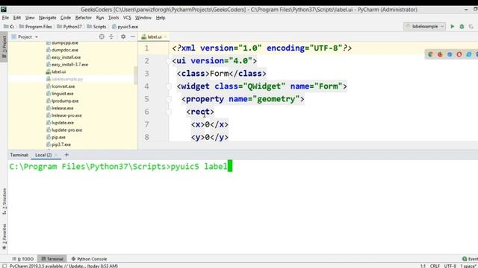Image resolution: width=478 pixels, height=268 pixels.
Task: Open the TODO tool window
Action: (x=23, y=259)
